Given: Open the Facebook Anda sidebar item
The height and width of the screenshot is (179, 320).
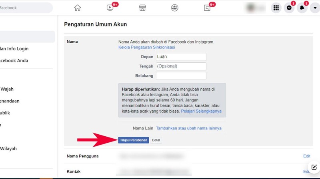Looking at the screenshot, I should 14,61.
